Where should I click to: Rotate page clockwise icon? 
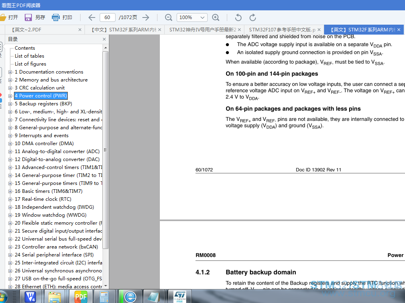(x=253, y=17)
